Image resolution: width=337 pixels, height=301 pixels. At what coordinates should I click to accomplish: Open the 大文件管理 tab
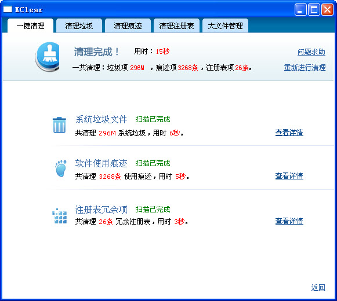(x=225, y=25)
